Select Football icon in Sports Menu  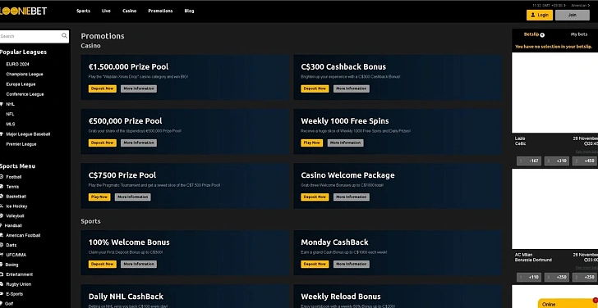2,177
